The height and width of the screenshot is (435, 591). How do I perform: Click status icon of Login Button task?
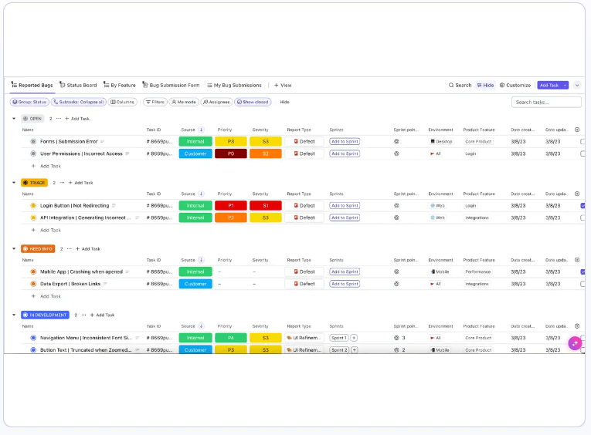(x=33, y=205)
